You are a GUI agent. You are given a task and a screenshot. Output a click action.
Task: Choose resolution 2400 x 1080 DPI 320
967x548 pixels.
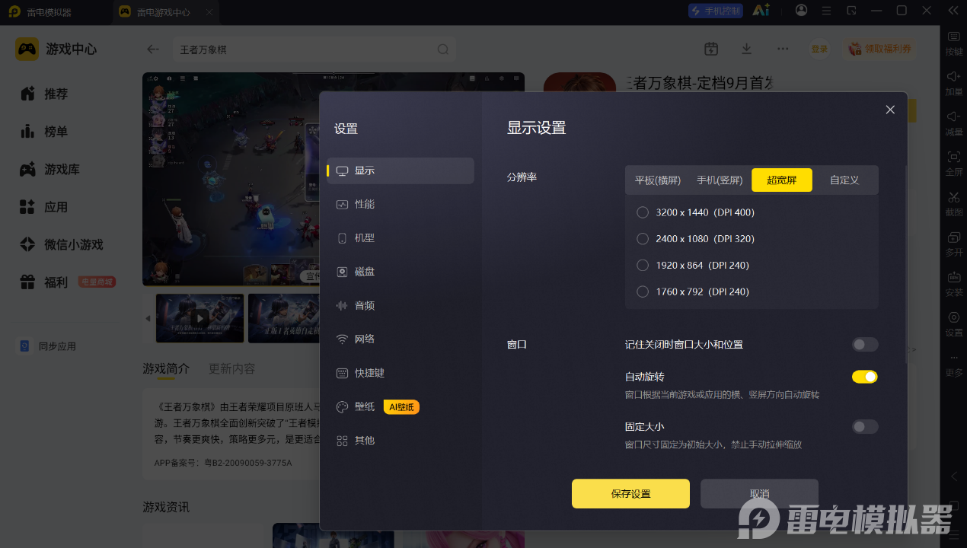(x=696, y=239)
